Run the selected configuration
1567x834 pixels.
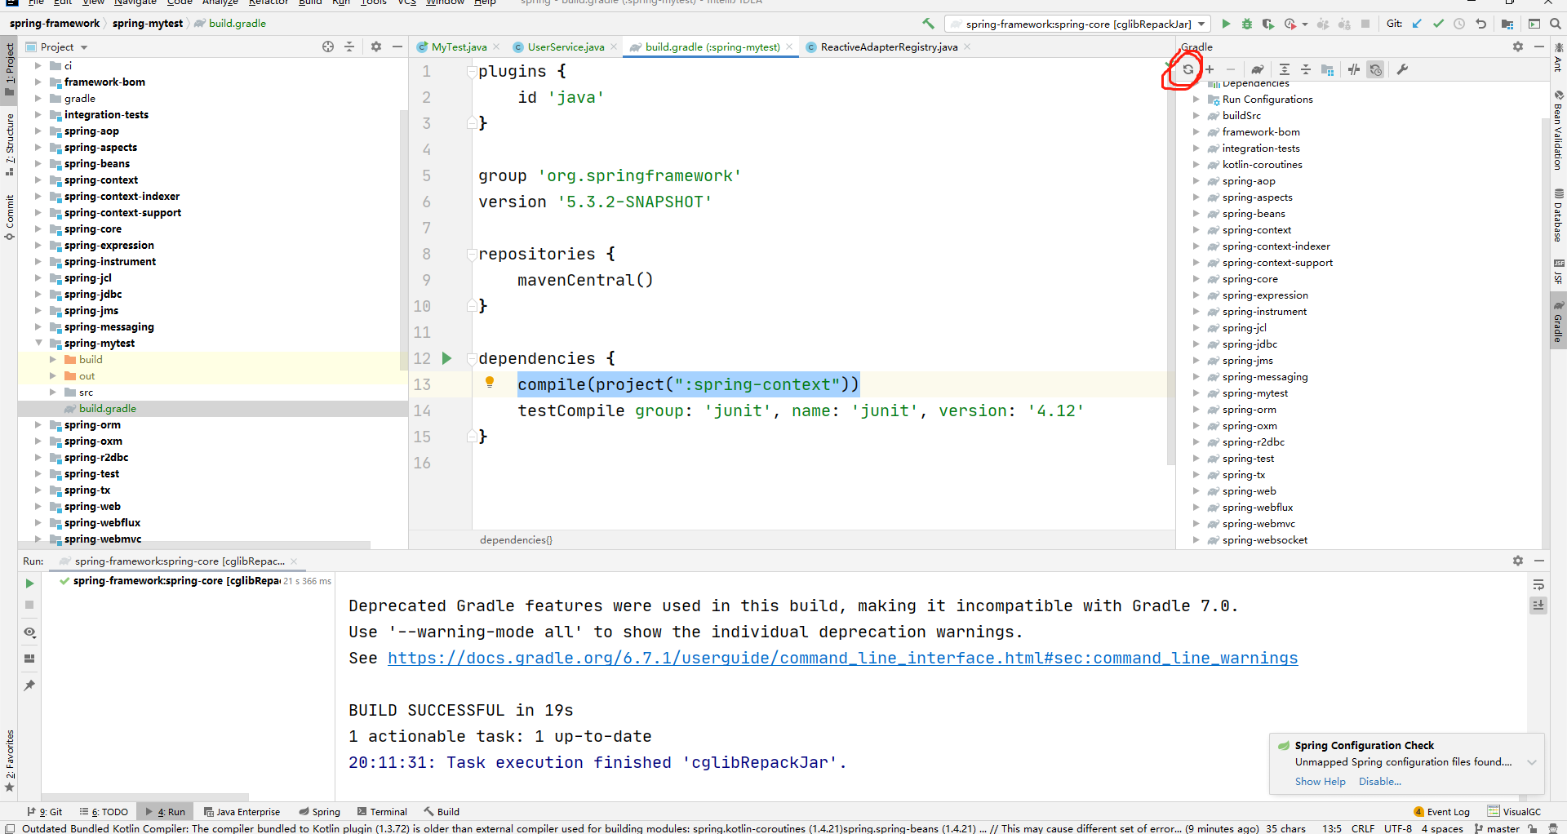click(x=1226, y=24)
